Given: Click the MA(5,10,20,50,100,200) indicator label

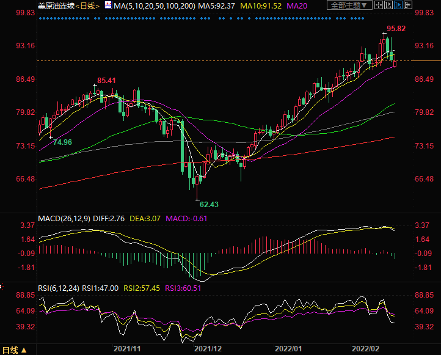Looking at the screenshot, I should (150, 5).
